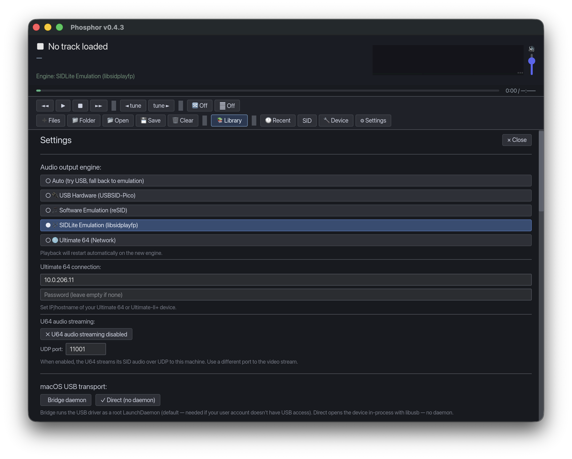This screenshot has height=459, width=572.
Task: Start playback with the play button
Action: [x=63, y=106]
